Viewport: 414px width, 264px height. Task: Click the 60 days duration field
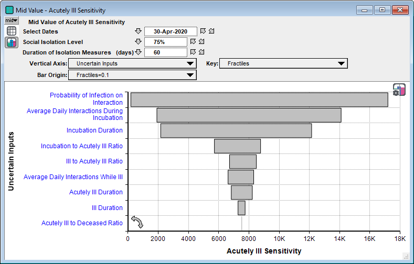pyautogui.click(x=165, y=52)
